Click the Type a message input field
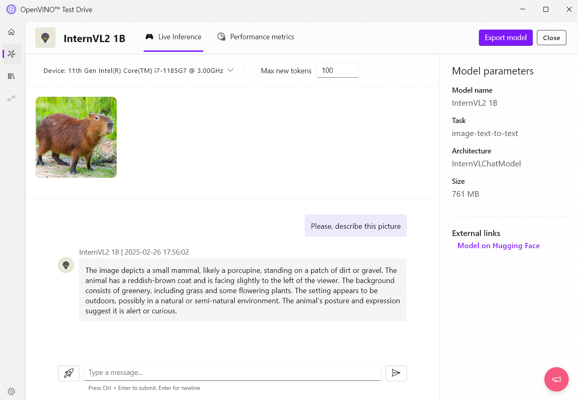This screenshot has height=400, width=578. tap(232, 372)
